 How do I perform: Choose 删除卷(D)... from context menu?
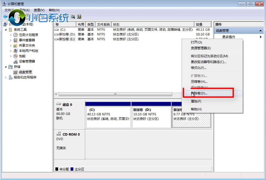(212, 93)
